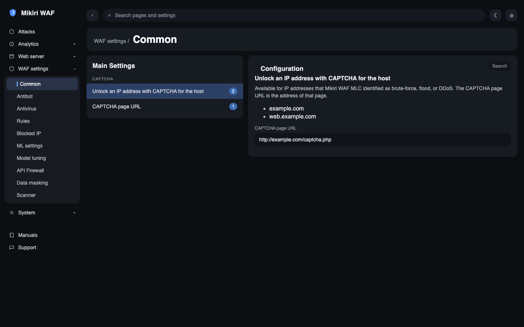Click the System gear icon in sidebar
The width and height of the screenshot is (524, 327).
(12, 213)
